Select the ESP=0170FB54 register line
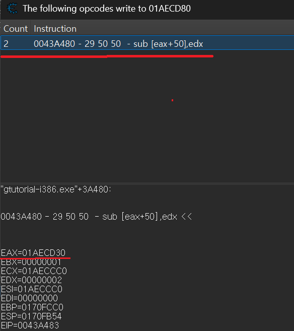Image resolution: width=294 pixels, height=331 pixels. coord(31,316)
